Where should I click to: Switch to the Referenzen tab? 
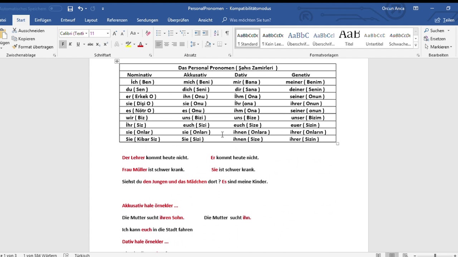[x=117, y=20]
